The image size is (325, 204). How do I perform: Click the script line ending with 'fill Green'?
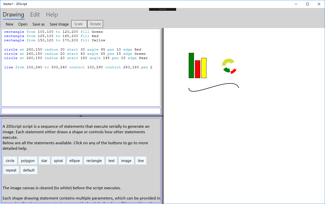(x=53, y=32)
